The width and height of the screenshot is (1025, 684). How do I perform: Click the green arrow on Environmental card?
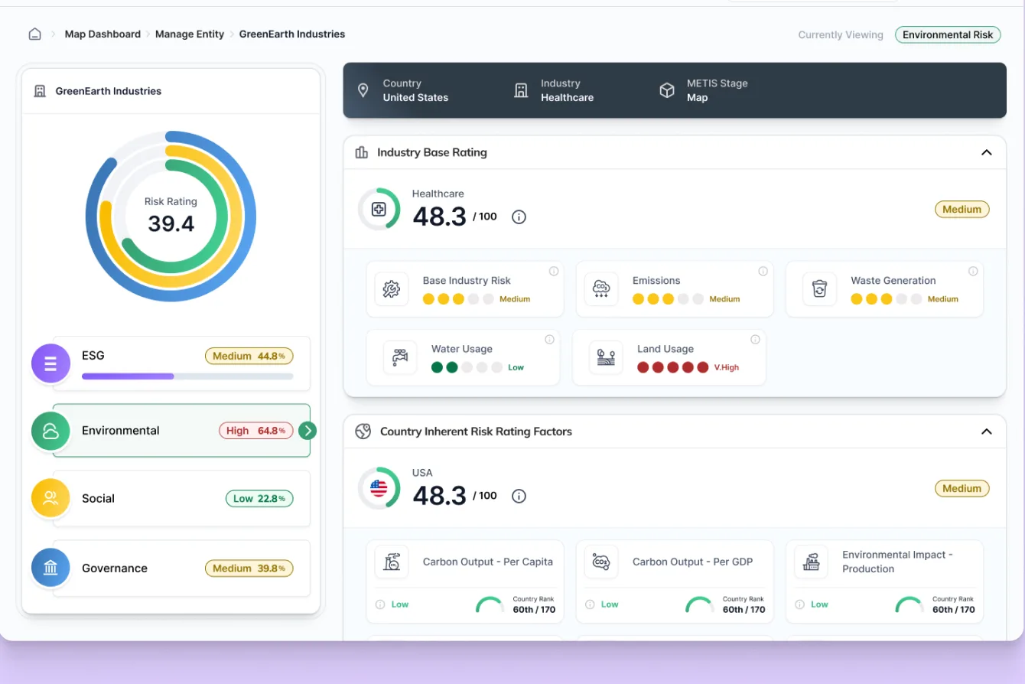[307, 431]
